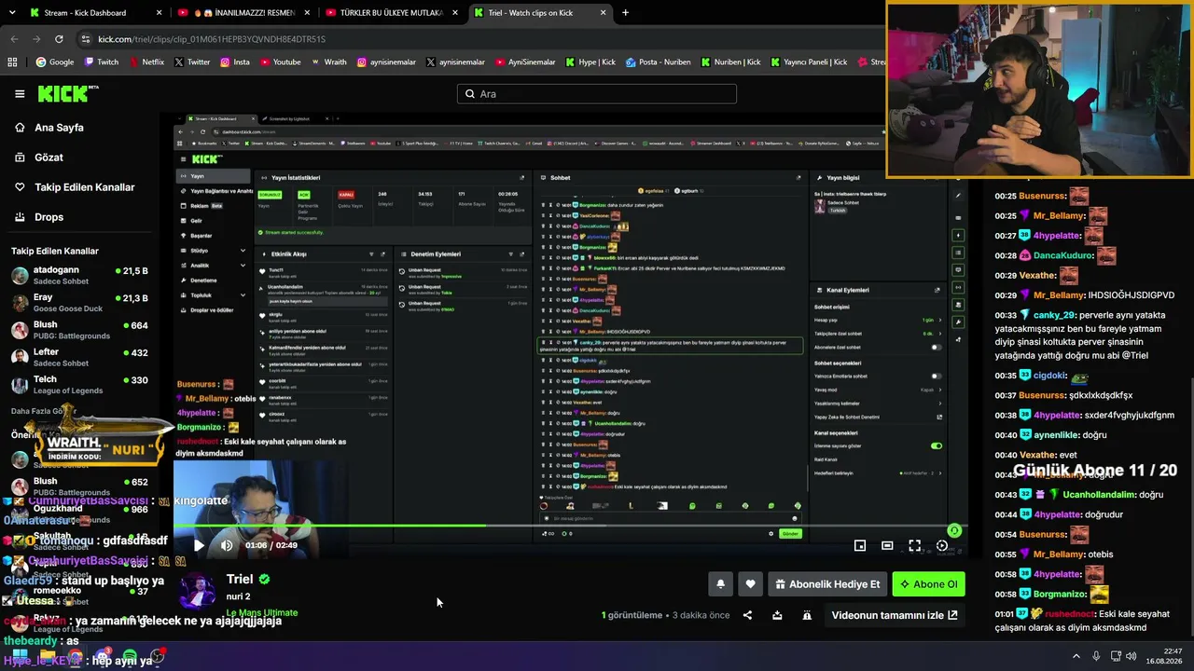Open the Nuriben | Kick bookmark
Screen dimensions: 1194x671
(730, 62)
